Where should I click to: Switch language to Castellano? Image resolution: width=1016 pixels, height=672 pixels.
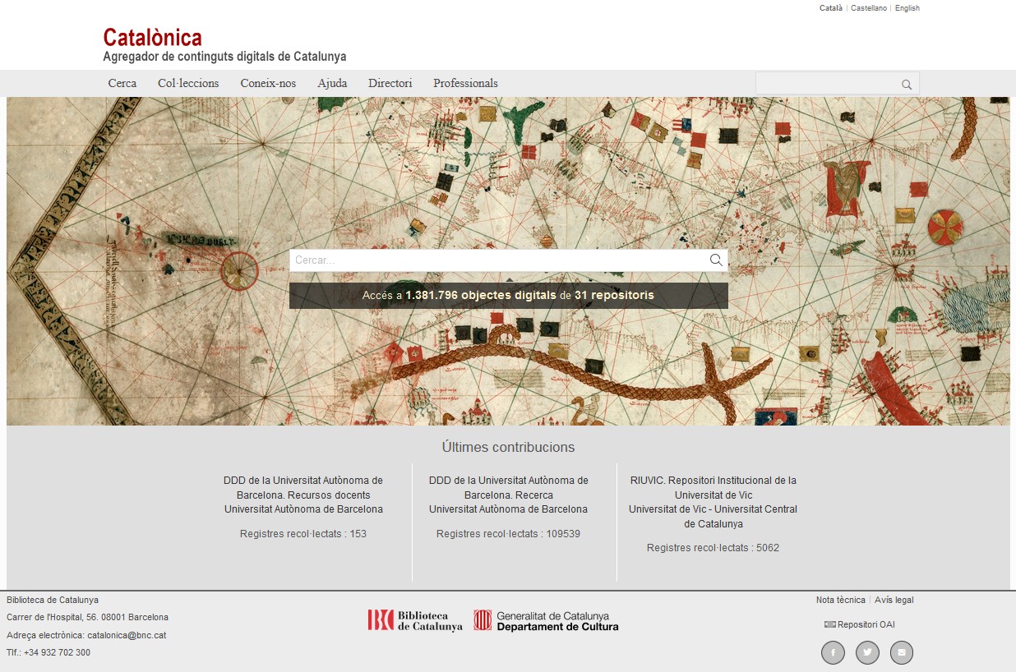tap(869, 8)
